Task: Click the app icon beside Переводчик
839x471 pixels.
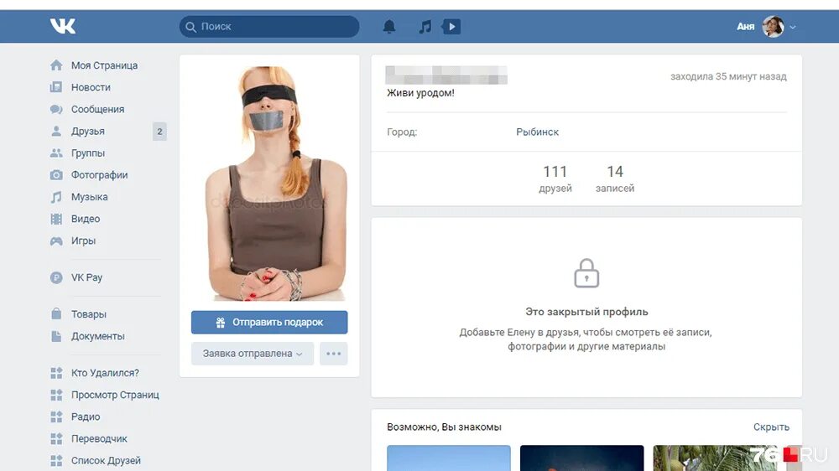Action: click(x=56, y=439)
